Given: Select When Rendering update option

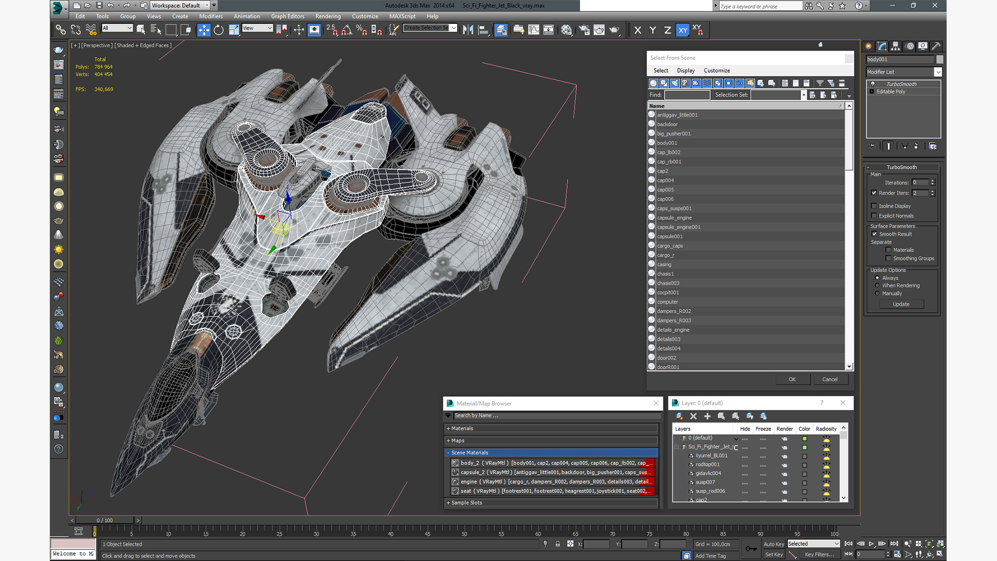Looking at the screenshot, I should click(878, 286).
